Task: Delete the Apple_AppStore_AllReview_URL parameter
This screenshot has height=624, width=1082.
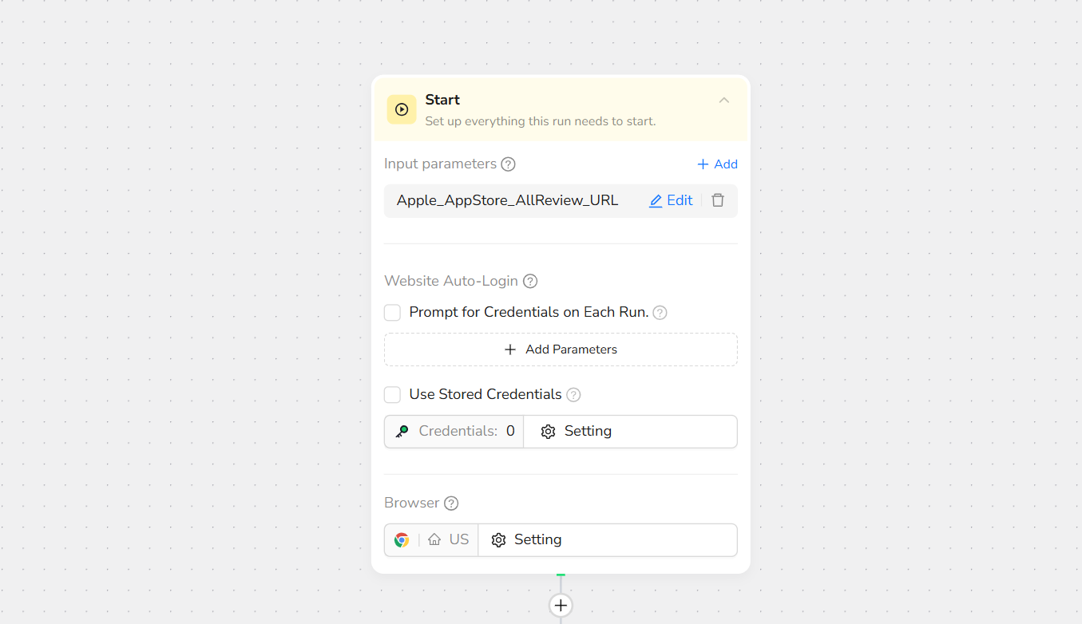Action: (718, 201)
